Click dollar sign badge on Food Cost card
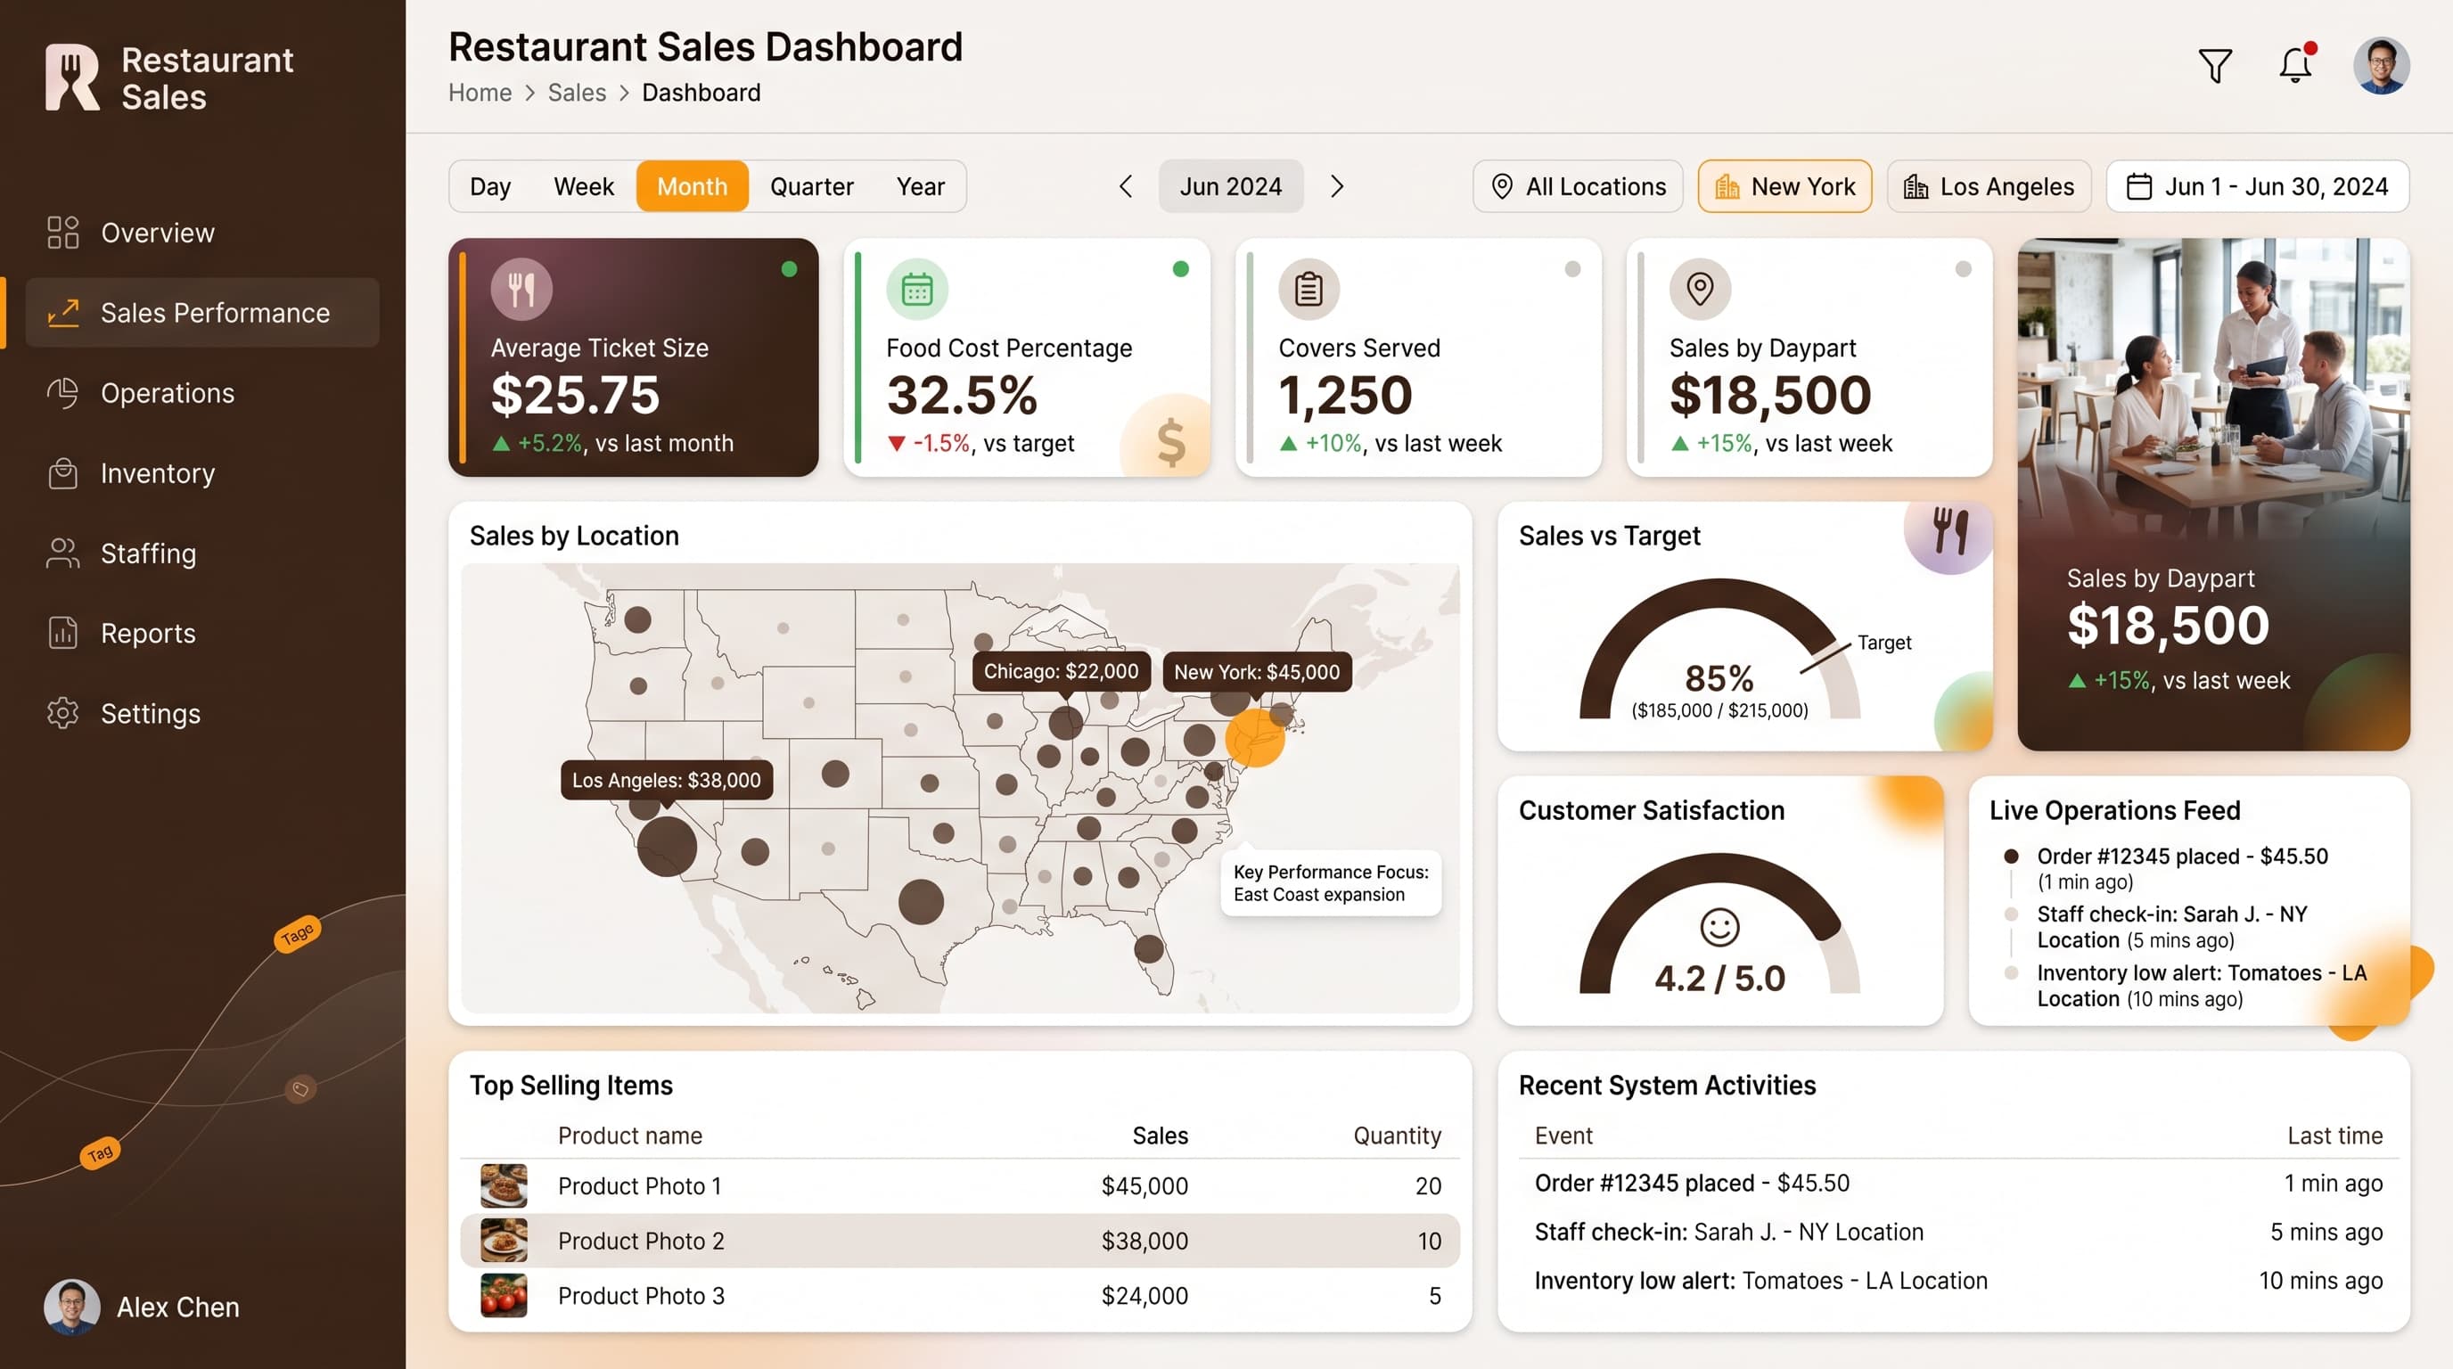This screenshot has height=1369, width=2453. coord(1169,439)
